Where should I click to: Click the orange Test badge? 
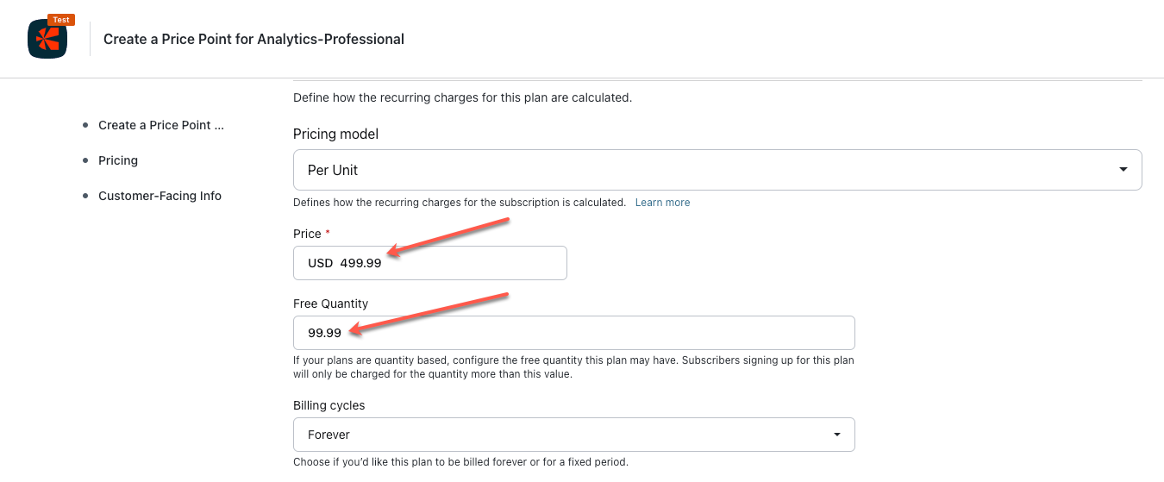[61, 20]
